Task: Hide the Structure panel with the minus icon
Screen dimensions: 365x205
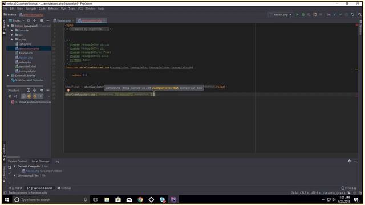Action: pyautogui.click(x=48, y=90)
